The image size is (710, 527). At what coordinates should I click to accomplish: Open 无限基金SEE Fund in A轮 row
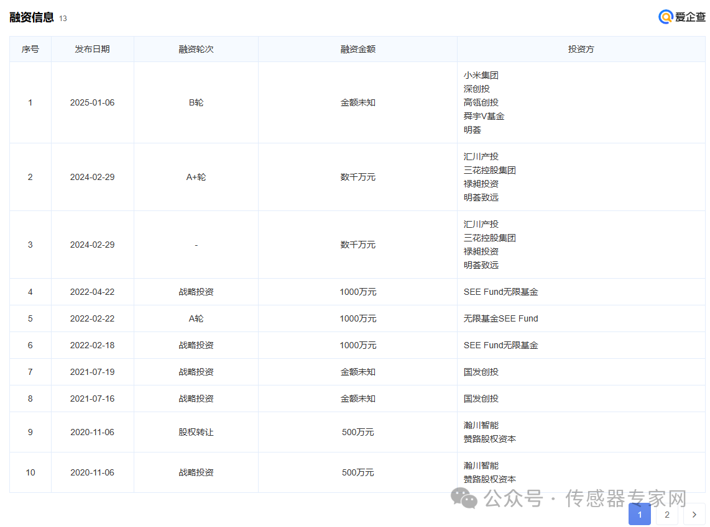tap(500, 318)
